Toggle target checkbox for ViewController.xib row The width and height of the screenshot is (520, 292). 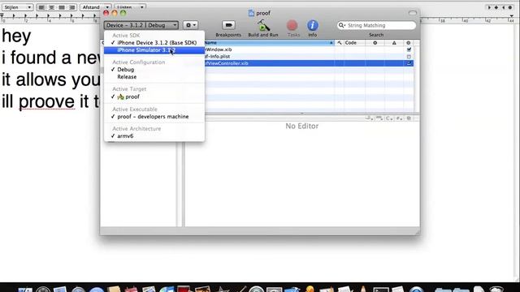(x=409, y=63)
